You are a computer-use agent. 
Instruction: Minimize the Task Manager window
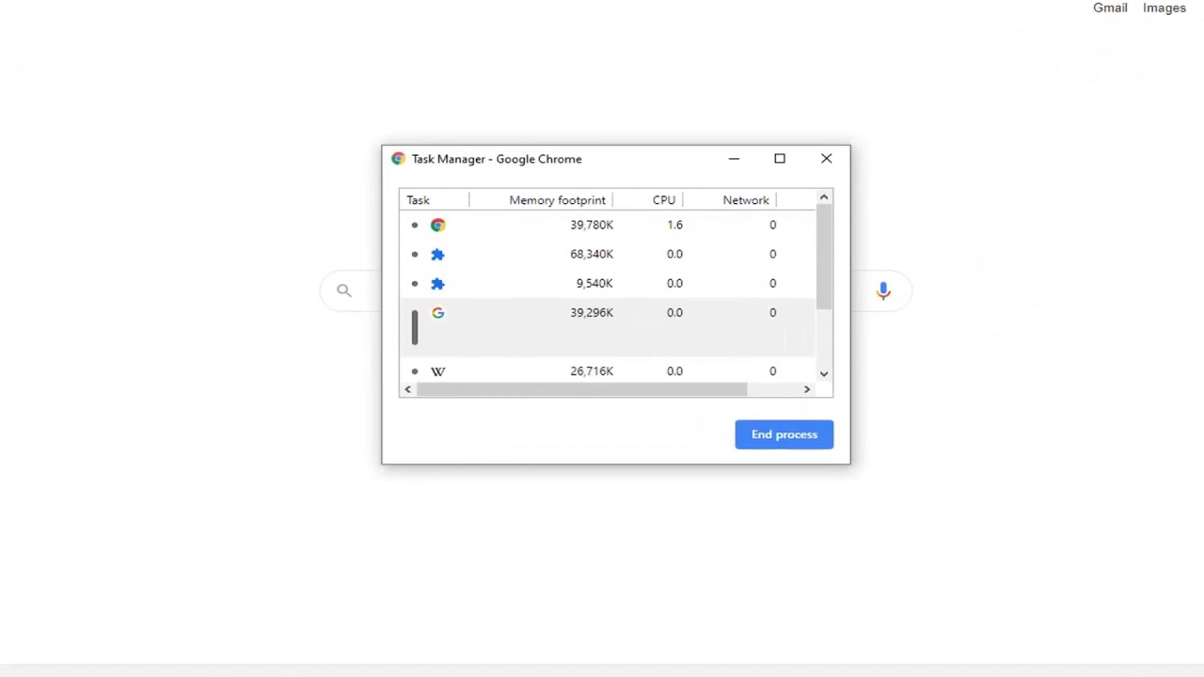734,159
